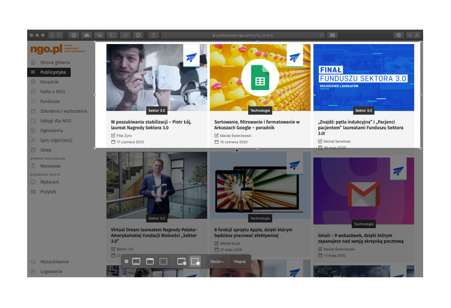The width and height of the screenshot is (451, 308).
Task: Click the Wyszukiwanie search link
Action: coord(54,262)
